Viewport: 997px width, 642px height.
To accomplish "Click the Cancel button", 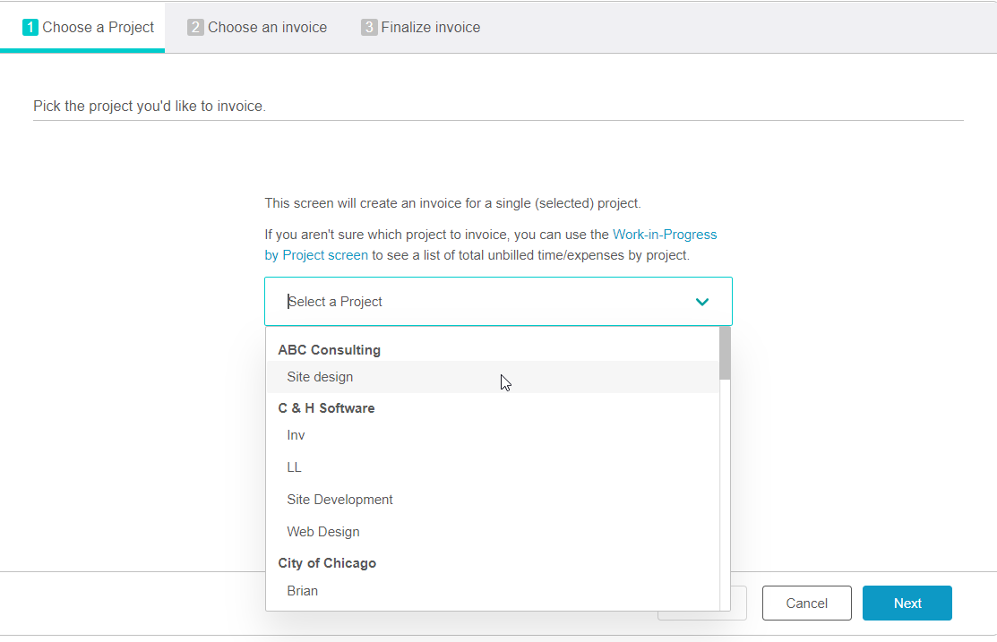I will (806, 603).
